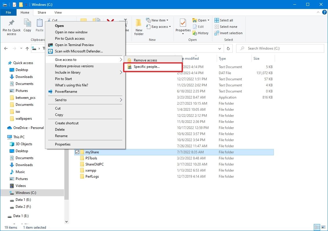Check the Easy access checkbox dropdown icon
Screen dimensions: 328x231
pos(169,27)
